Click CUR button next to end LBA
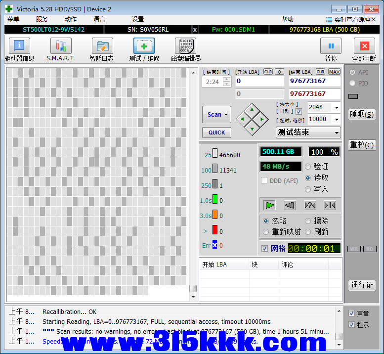The width and height of the screenshot is (384, 354). tap(320, 72)
